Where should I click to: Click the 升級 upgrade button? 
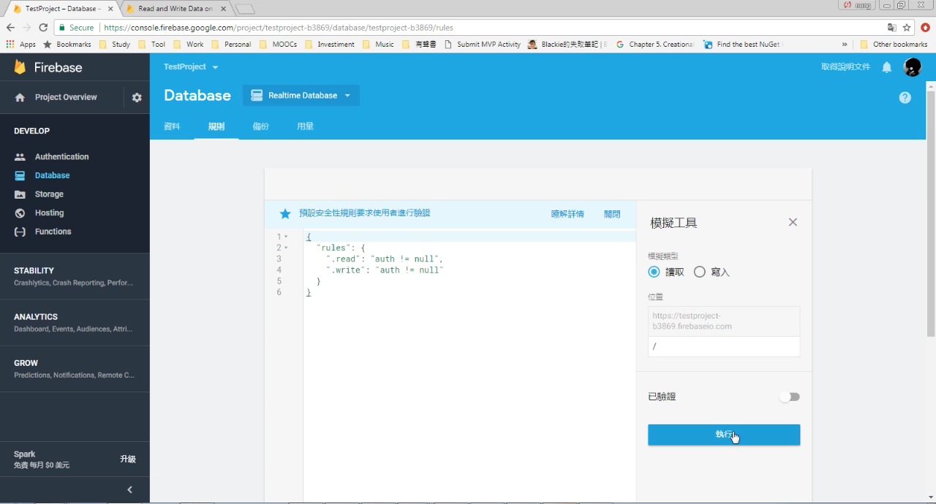tap(128, 459)
